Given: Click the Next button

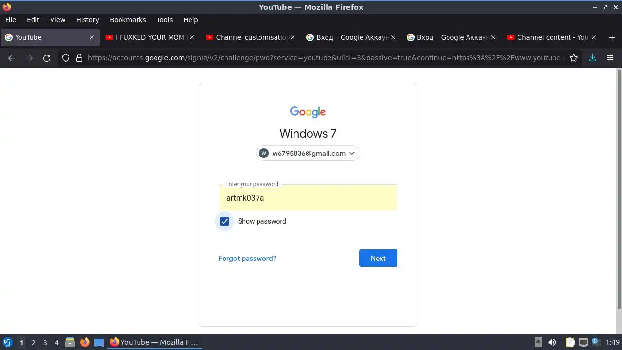Looking at the screenshot, I should tap(378, 258).
